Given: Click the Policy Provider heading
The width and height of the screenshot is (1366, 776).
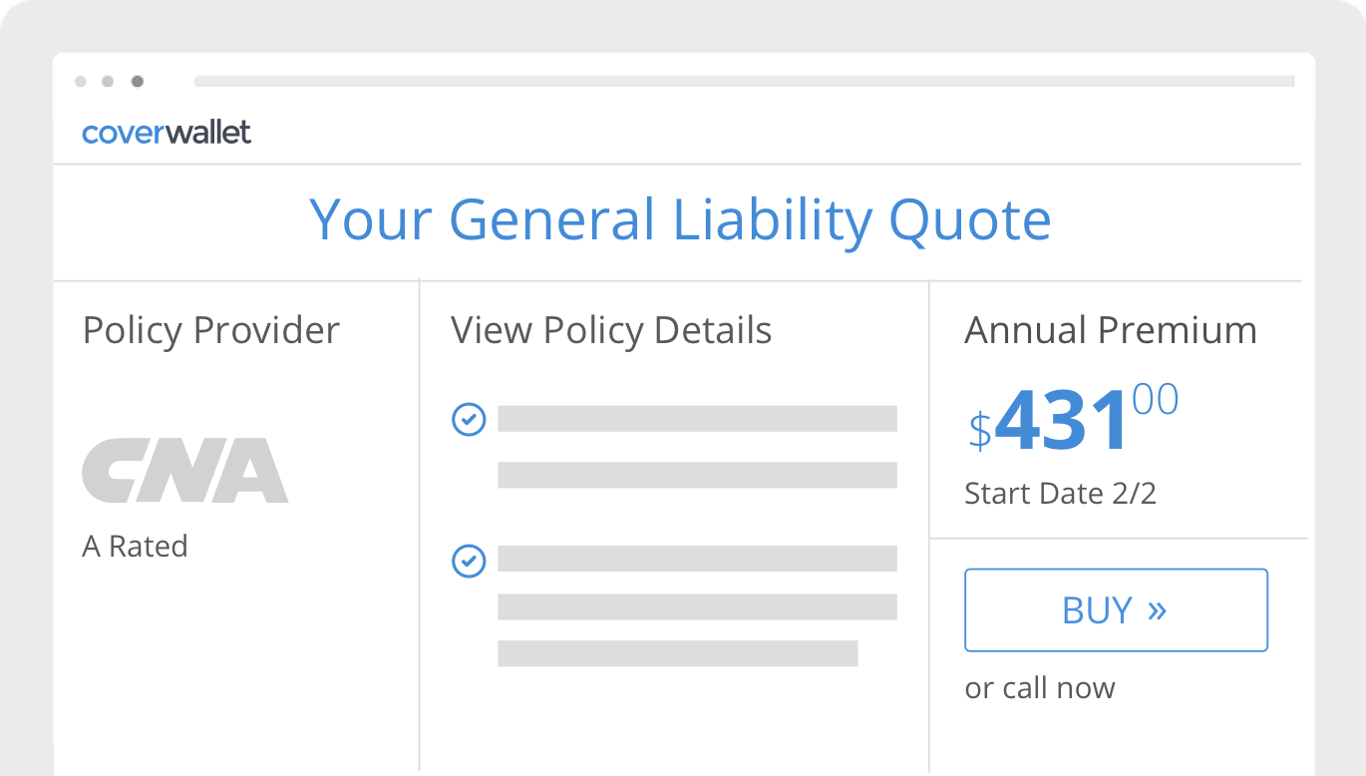Looking at the screenshot, I should tap(211, 330).
